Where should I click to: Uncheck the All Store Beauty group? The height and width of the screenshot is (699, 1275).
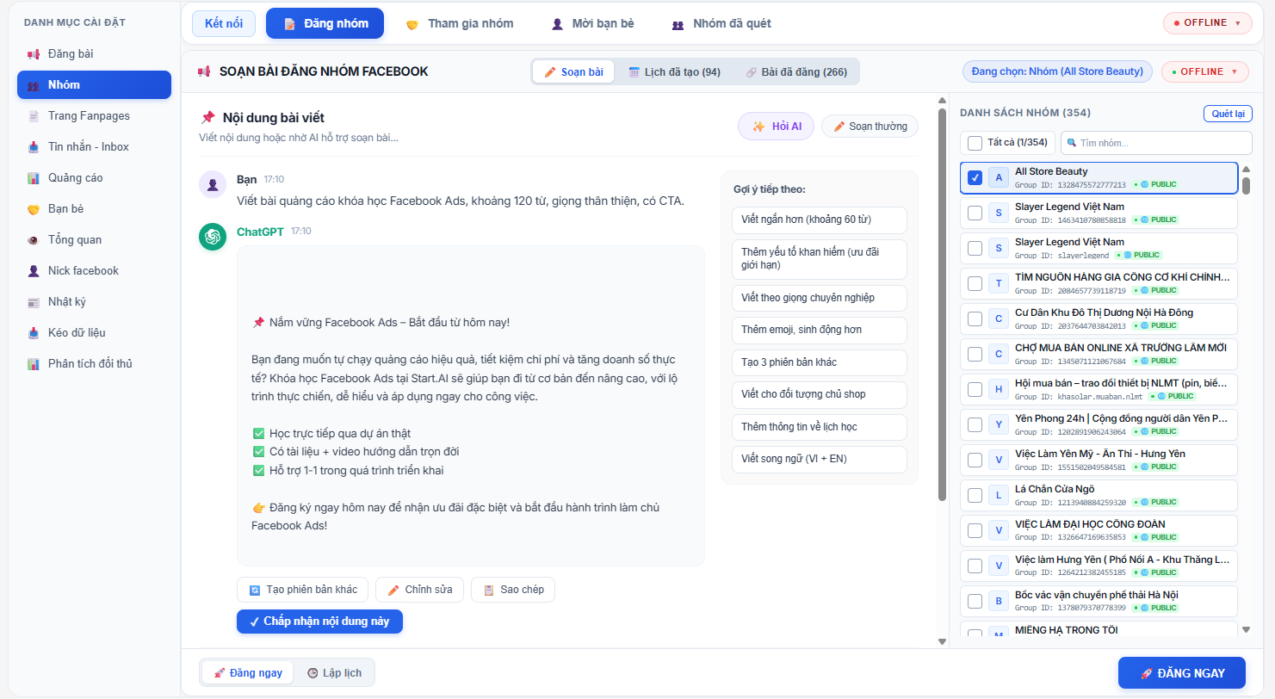975,177
